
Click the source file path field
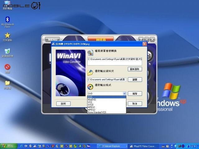click(115, 61)
